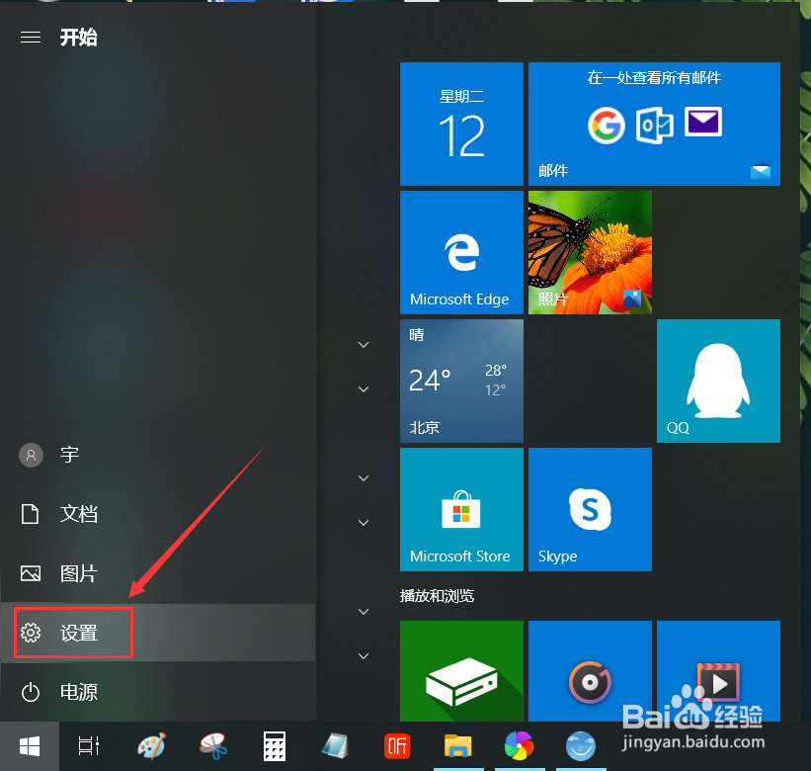Expand the second chevron beside the weather tile
The image size is (811, 771).
[364, 389]
